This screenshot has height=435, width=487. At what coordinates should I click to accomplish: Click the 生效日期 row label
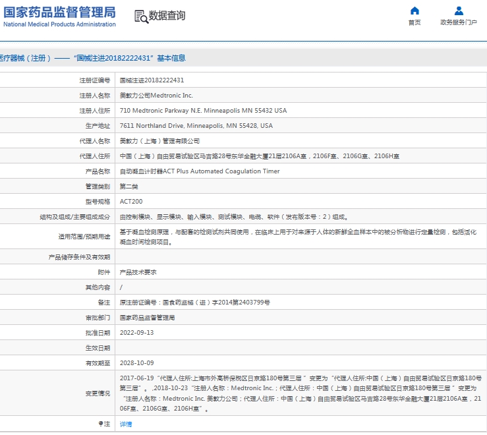click(98, 348)
